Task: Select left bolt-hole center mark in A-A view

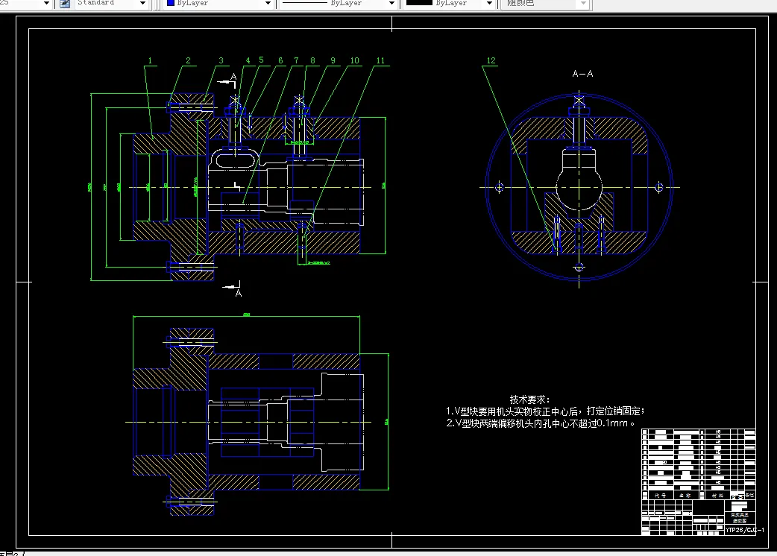Action: tap(500, 187)
